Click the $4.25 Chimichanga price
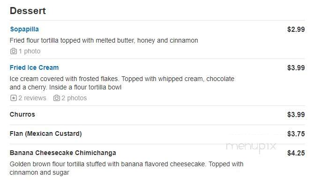 tap(296, 153)
